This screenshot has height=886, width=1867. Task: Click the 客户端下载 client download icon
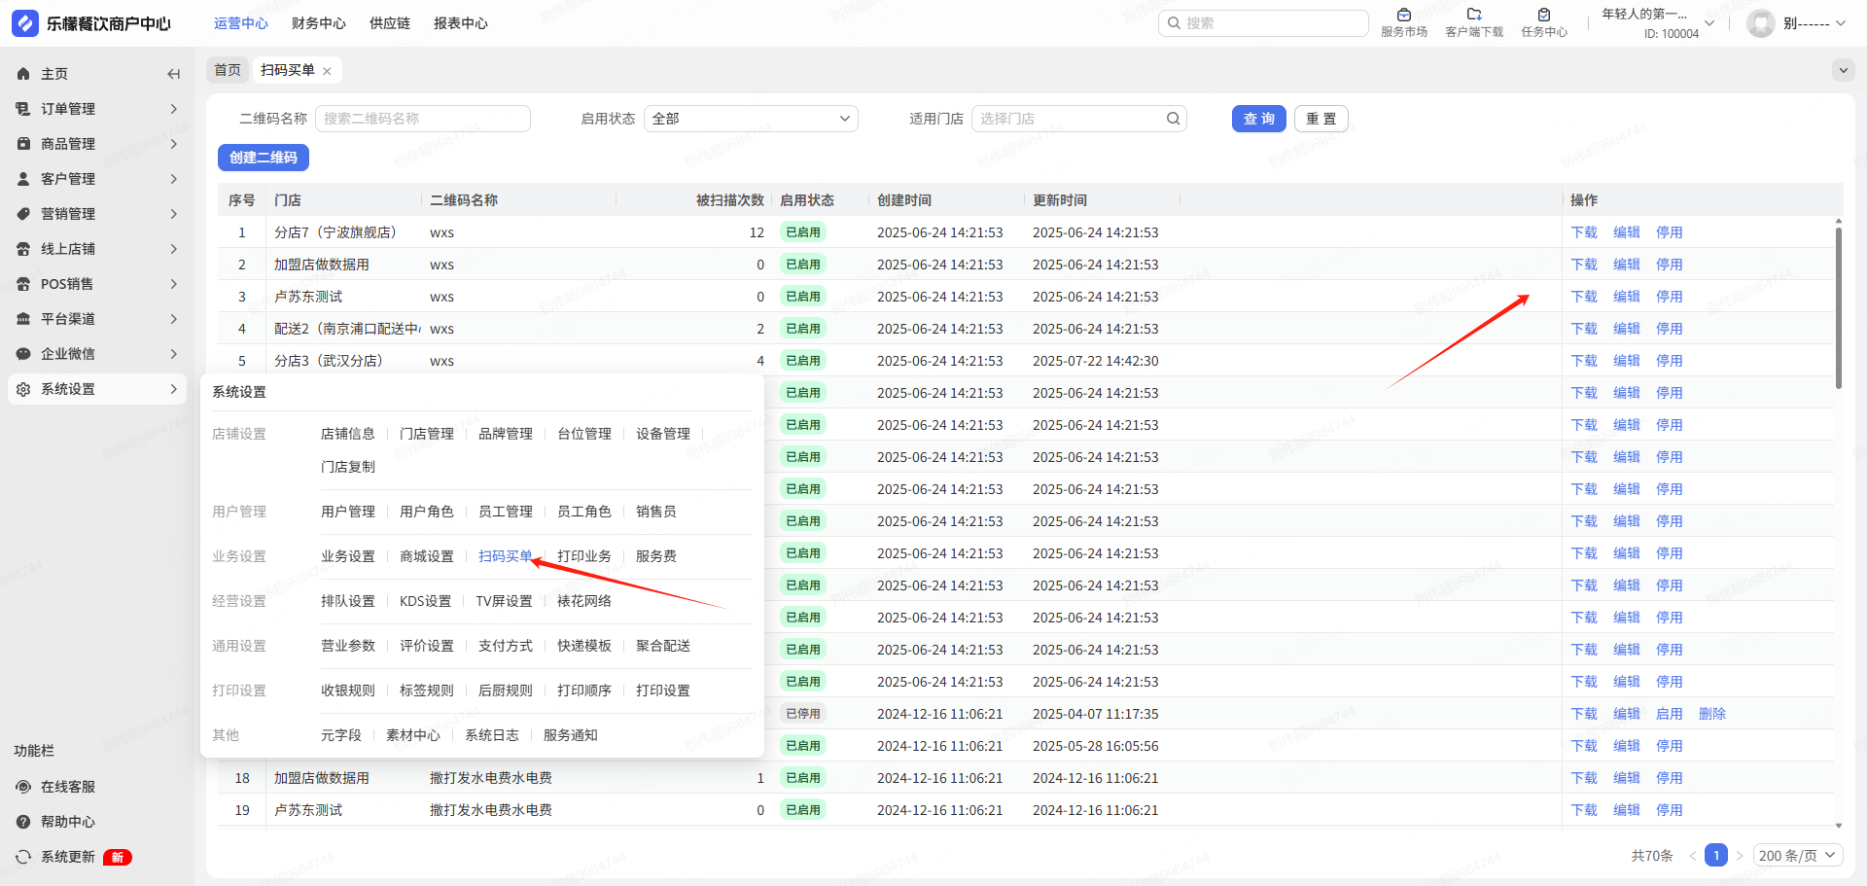coord(1473,16)
